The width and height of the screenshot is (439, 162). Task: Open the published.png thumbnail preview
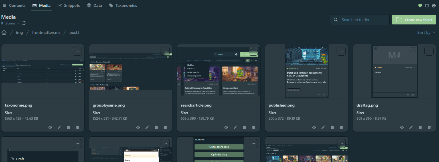[307, 71]
